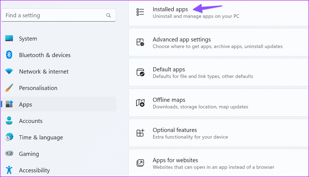
Task: Click the Offline maps download icon
Action: tap(140, 103)
